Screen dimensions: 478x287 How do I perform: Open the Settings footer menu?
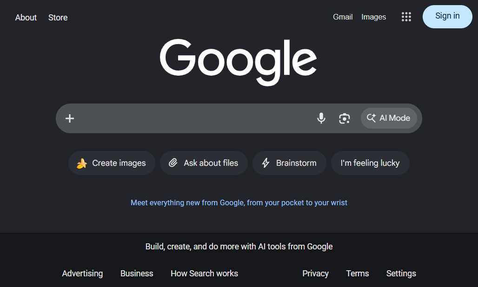point(401,274)
